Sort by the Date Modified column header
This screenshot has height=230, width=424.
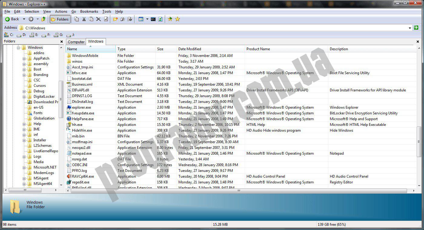point(210,49)
